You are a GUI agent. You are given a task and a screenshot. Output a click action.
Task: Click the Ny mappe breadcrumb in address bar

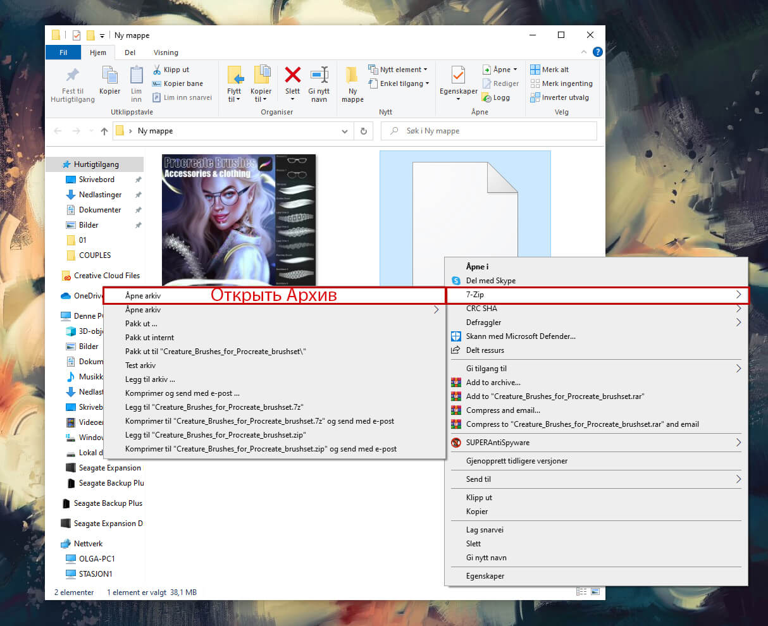click(155, 131)
